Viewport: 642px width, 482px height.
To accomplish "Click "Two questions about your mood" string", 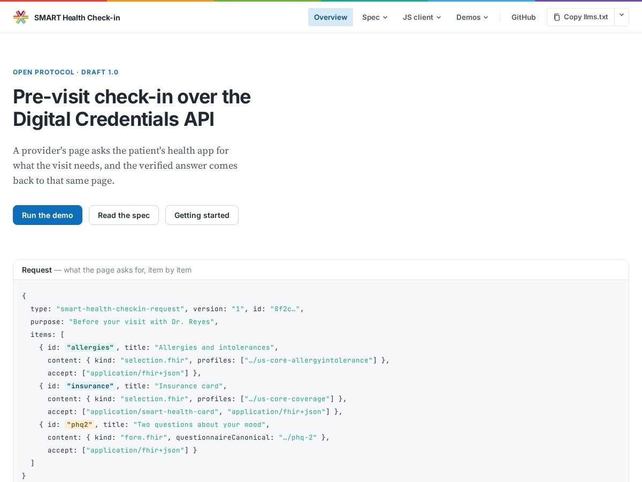I will tap(200, 424).
